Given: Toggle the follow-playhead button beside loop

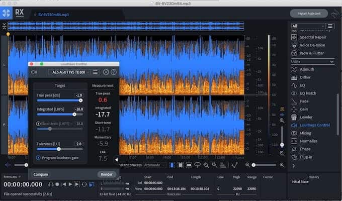Looking at the screenshot, I should [92, 184].
